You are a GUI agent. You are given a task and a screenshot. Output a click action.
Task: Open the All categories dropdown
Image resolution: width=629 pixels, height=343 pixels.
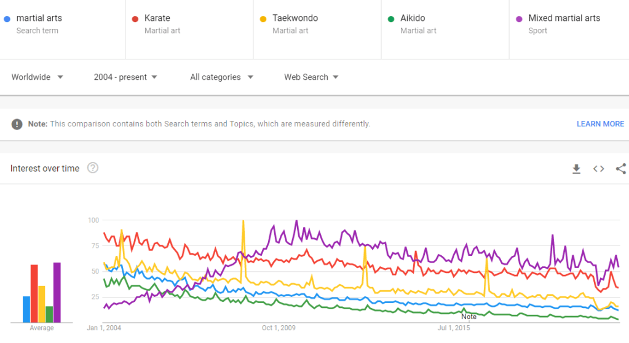tap(221, 77)
